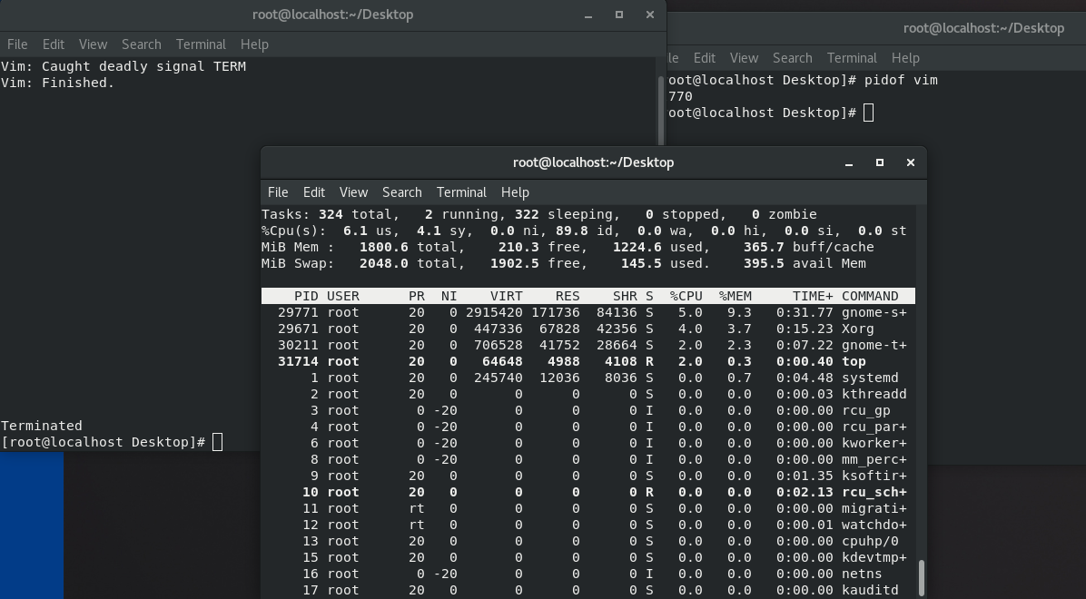This screenshot has width=1086, height=599.
Task: Select the watchdo+ process row
Action: [588, 525]
